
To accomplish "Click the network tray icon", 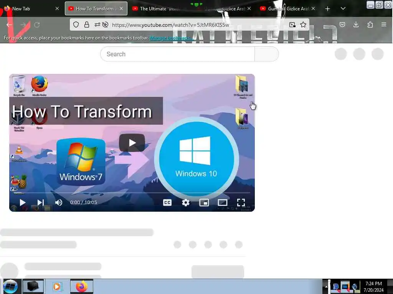I will [x=345, y=286].
